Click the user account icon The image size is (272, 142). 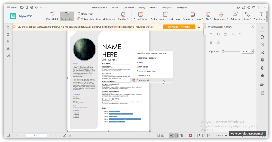[238, 7]
